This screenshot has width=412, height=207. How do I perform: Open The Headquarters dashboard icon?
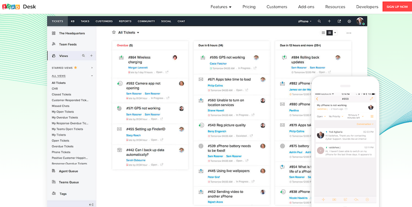click(54, 33)
